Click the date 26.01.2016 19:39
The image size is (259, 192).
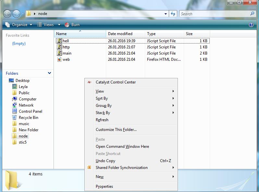pos(122,41)
